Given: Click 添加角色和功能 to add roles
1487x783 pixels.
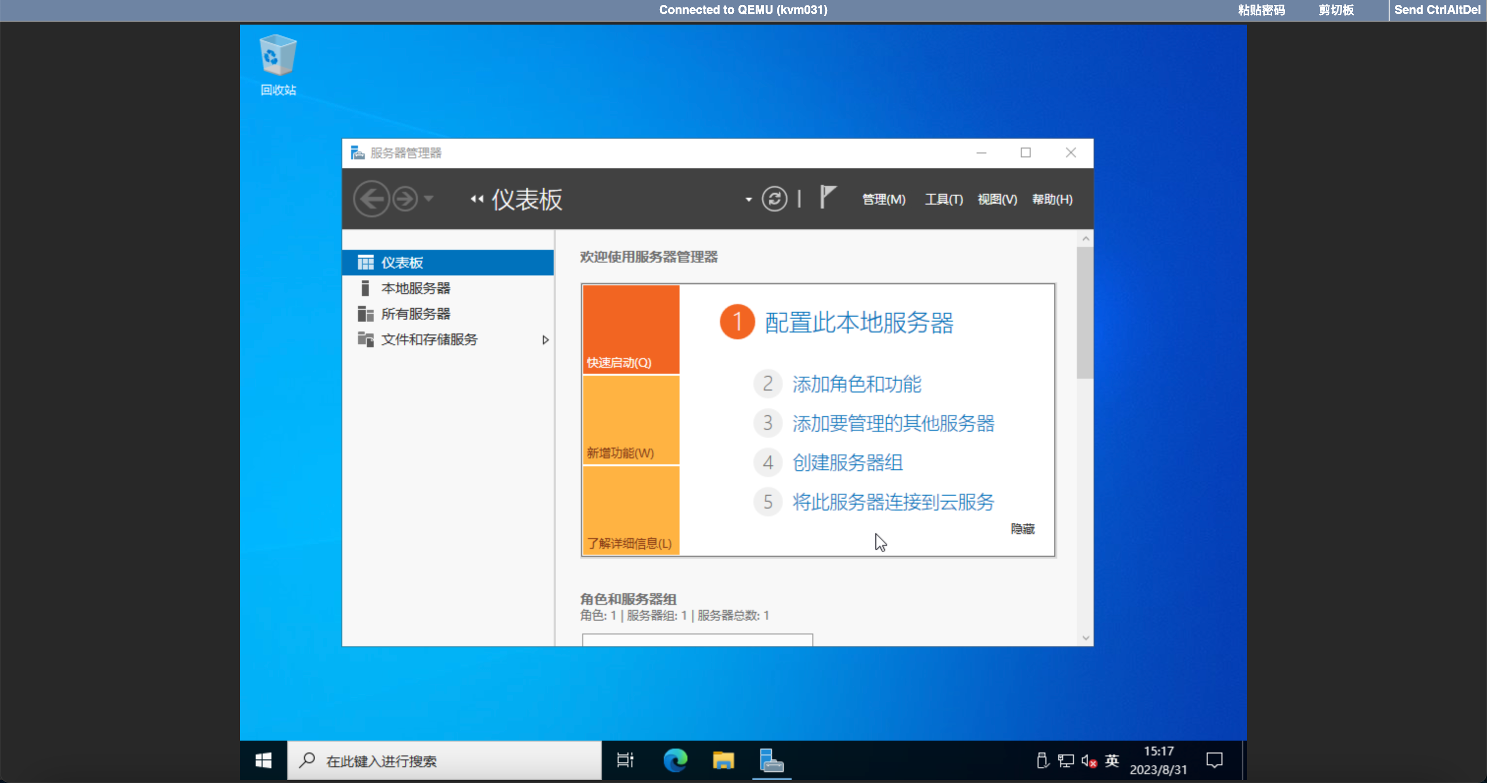Looking at the screenshot, I should (x=856, y=384).
